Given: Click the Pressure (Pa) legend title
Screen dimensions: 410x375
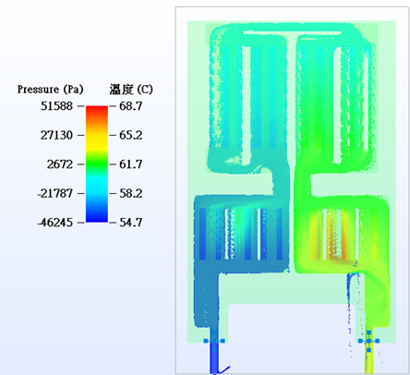Looking at the screenshot, I should click(x=50, y=90).
